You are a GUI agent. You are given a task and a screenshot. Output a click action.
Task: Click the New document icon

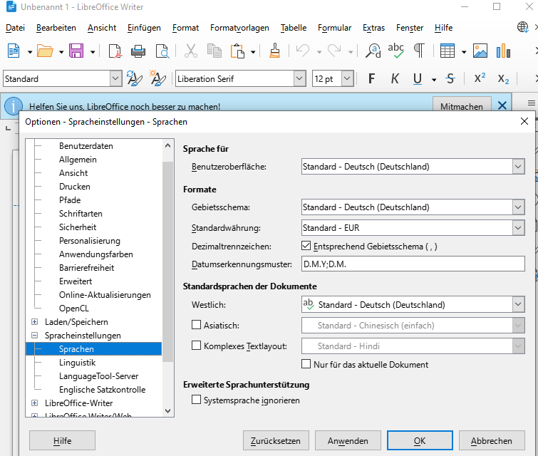click(14, 51)
